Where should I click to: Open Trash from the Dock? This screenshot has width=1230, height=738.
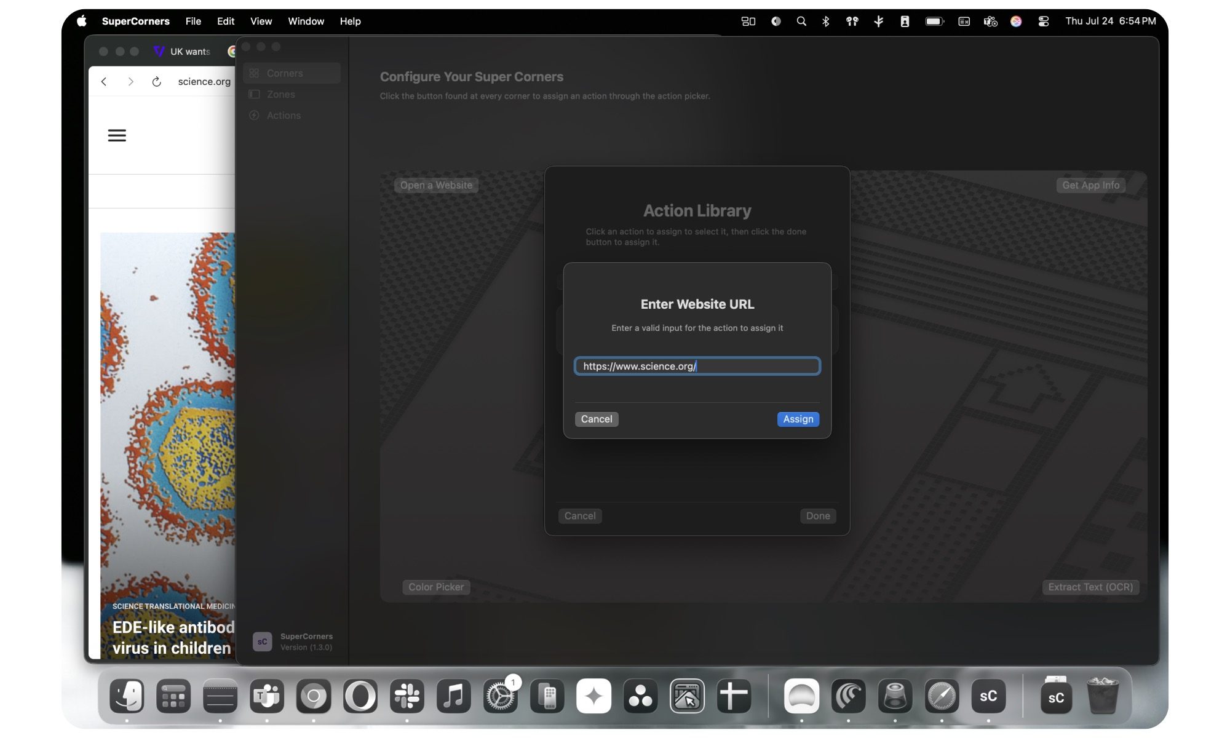point(1103,696)
